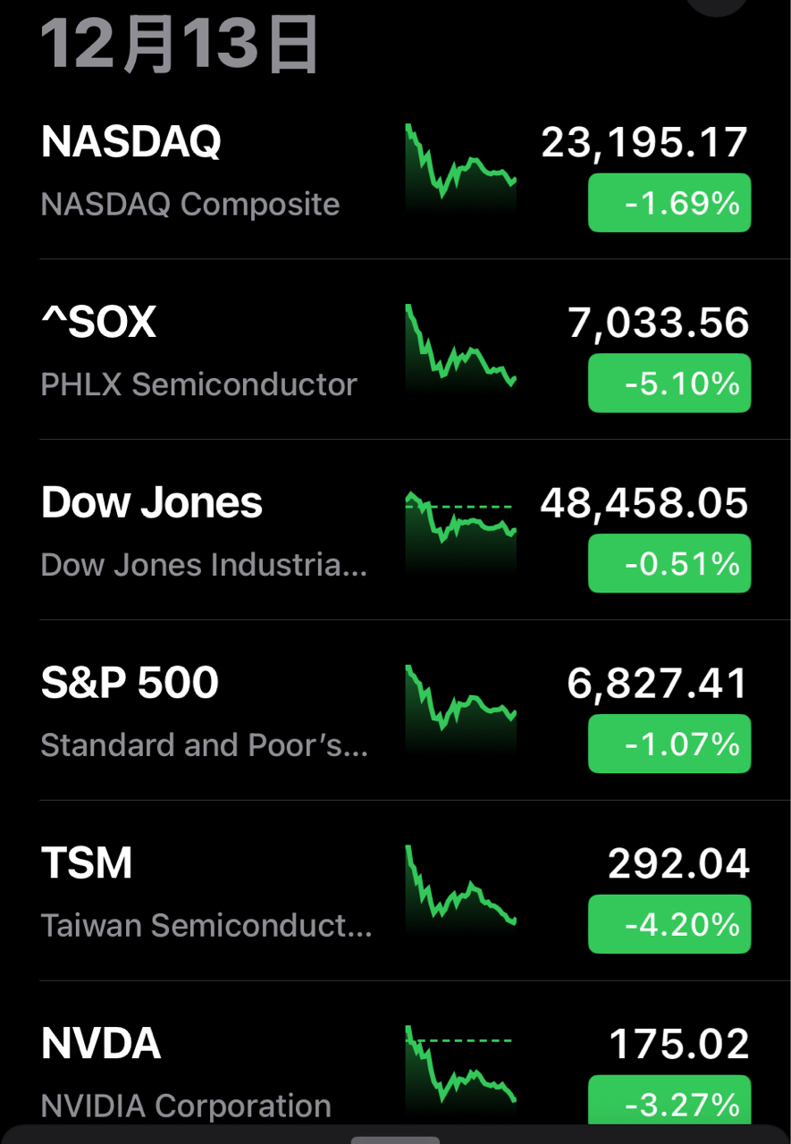Tap the NASDAQ sparkline chart
The width and height of the screenshot is (791, 1144).
(460, 168)
